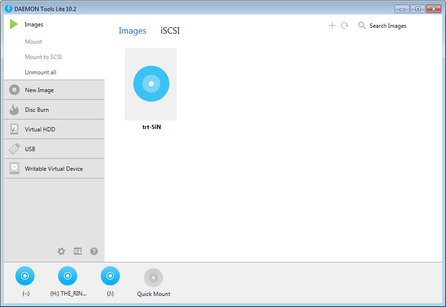
Task: Open the Writable Virtual Device feature
Action: coord(54,168)
